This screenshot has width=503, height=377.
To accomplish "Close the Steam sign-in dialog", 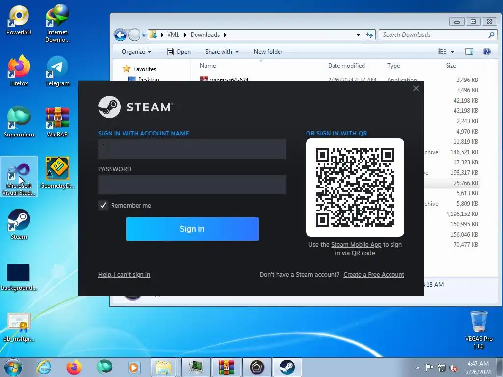I will (416, 88).
